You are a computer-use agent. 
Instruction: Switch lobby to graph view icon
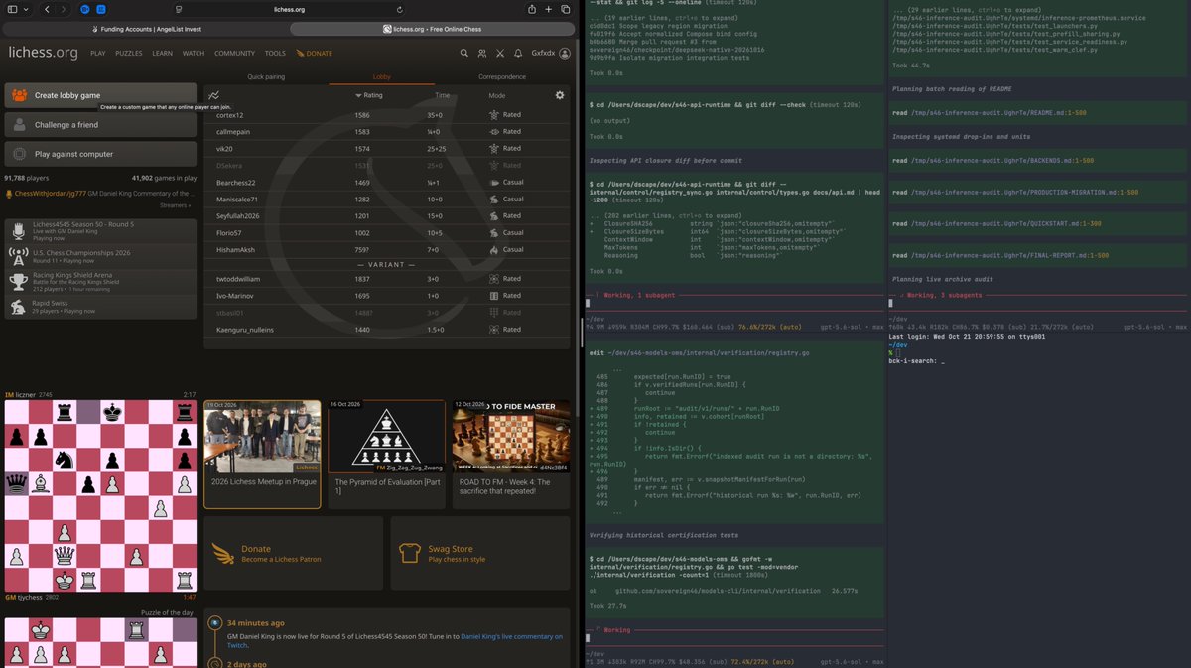pyautogui.click(x=214, y=95)
